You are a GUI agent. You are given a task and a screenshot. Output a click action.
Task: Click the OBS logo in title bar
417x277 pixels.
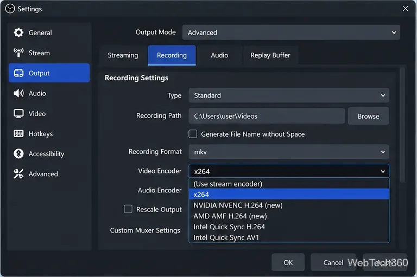point(10,9)
